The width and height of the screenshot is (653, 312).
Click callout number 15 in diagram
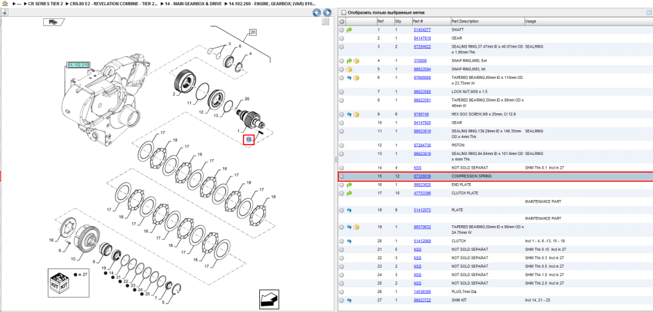tap(249, 139)
